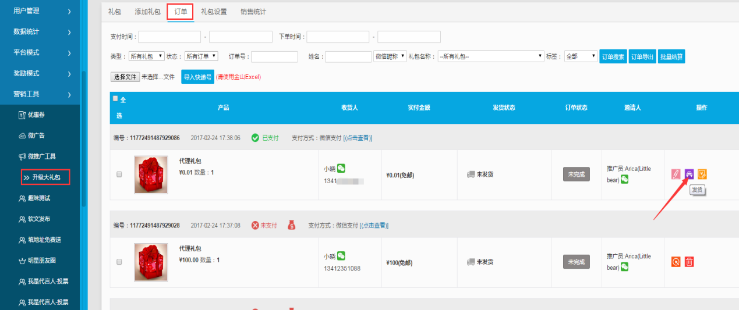The width and height of the screenshot is (739, 310).
Task: Click the 订单搜索 search button
Action: point(613,56)
